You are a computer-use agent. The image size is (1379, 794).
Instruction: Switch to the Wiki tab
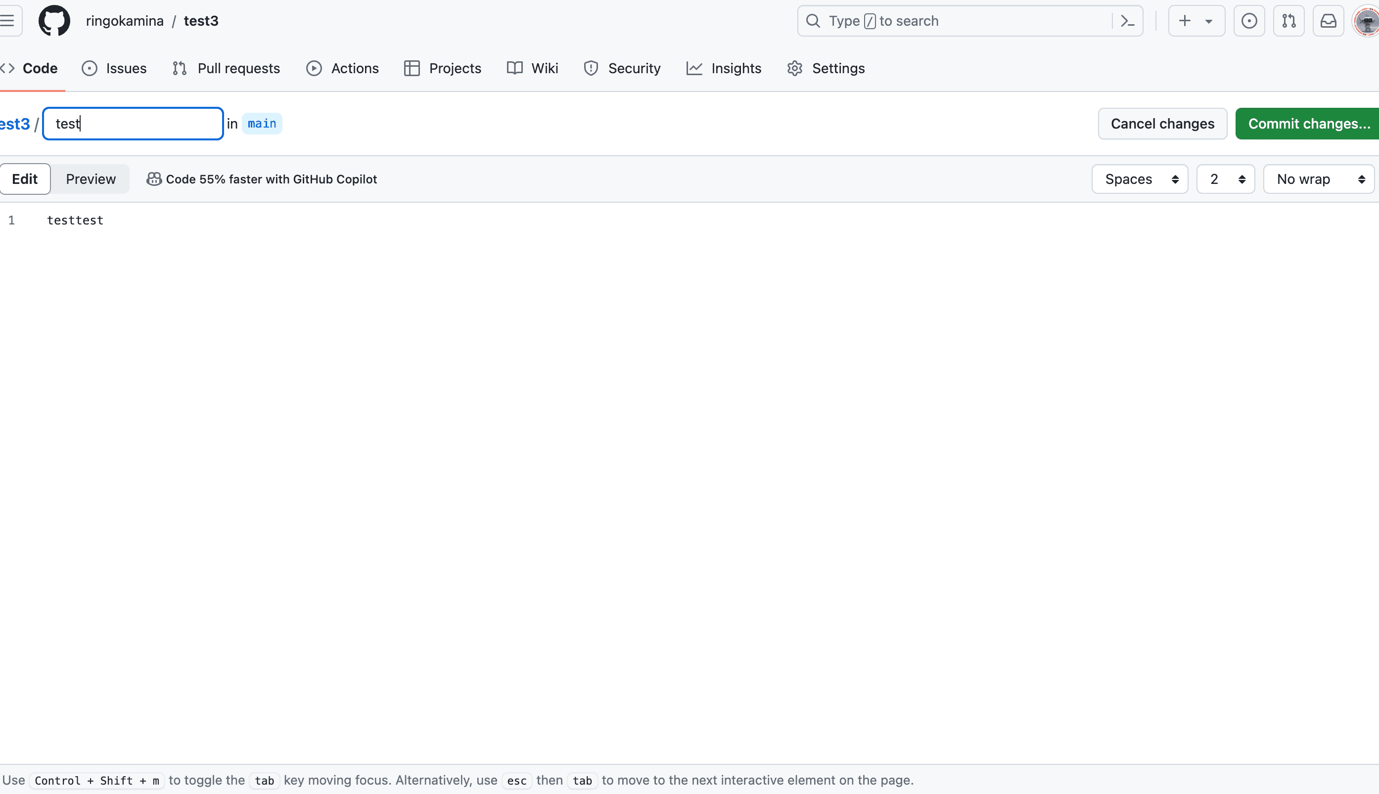tap(532, 68)
